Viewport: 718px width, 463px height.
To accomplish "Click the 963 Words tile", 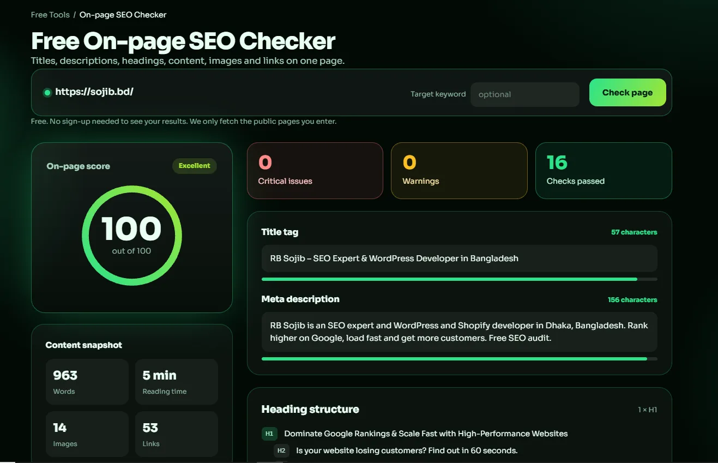I will coord(87,382).
